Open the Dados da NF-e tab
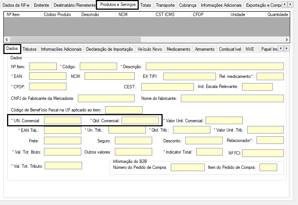Viewport: 298px width, 205px height. click(16, 5)
